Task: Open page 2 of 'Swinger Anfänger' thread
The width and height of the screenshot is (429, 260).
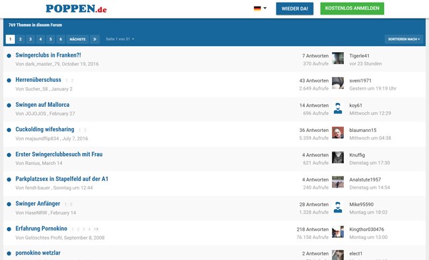Action: click(x=71, y=204)
